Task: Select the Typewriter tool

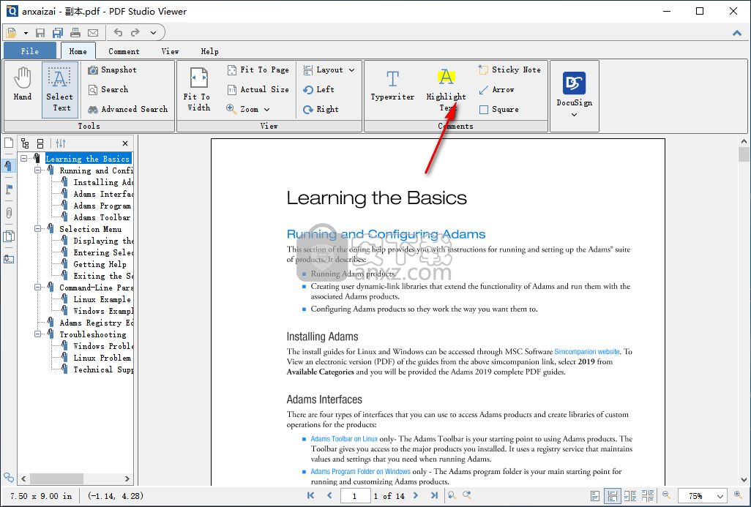Action: (x=392, y=85)
